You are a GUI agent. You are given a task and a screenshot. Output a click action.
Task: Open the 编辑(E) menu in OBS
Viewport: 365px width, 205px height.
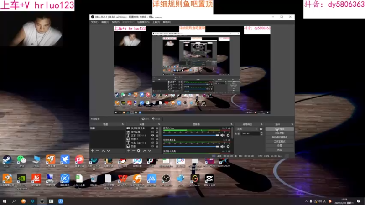105,22
